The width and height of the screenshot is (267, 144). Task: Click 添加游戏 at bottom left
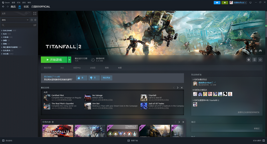click(x=7, y=141)
